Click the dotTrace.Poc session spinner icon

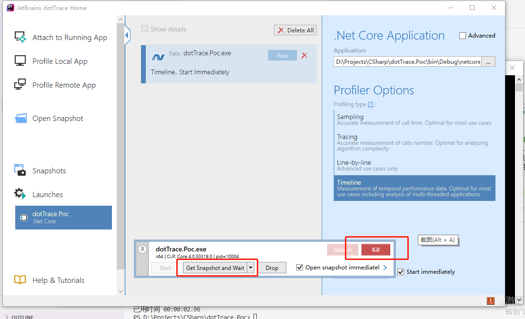(x=24, y=218)
